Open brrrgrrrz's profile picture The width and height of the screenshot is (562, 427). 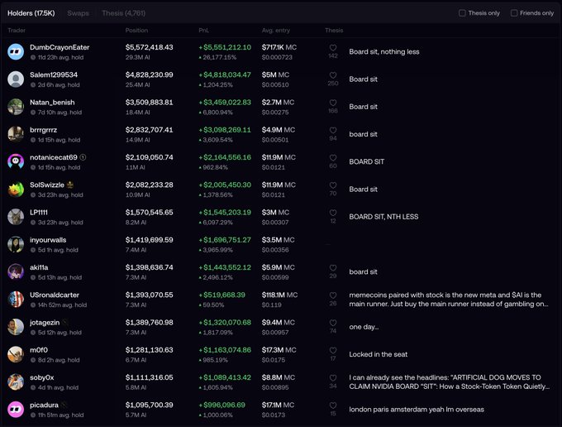[x=16, y=134]
